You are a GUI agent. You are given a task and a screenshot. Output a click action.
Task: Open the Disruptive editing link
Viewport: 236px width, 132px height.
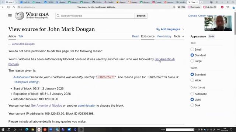click(x=26, y=82)
